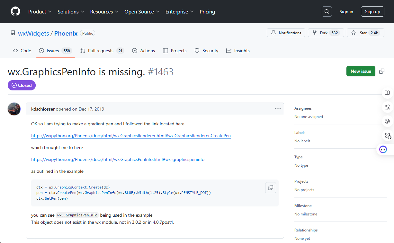Select the Issues tab

click(56, 51)
